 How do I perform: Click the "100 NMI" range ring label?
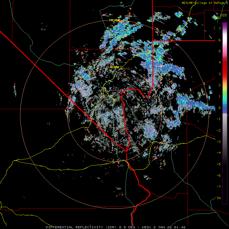[114, 20]
